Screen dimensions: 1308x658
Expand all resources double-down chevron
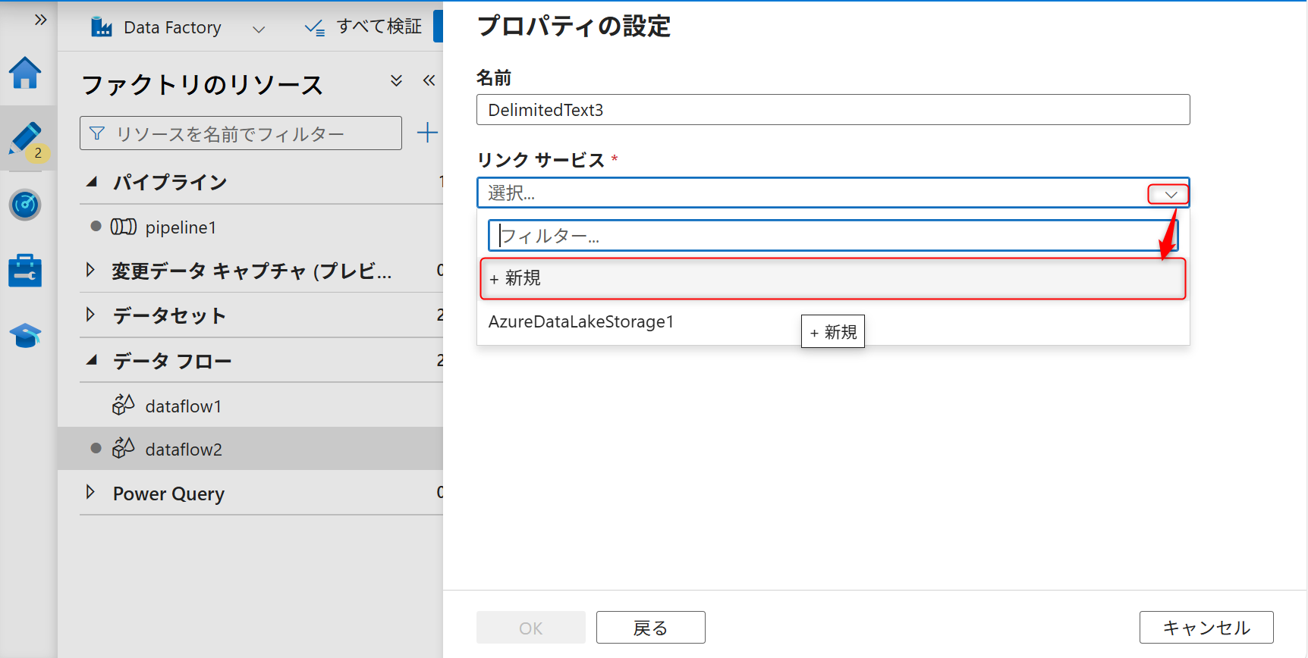point(396,80)
